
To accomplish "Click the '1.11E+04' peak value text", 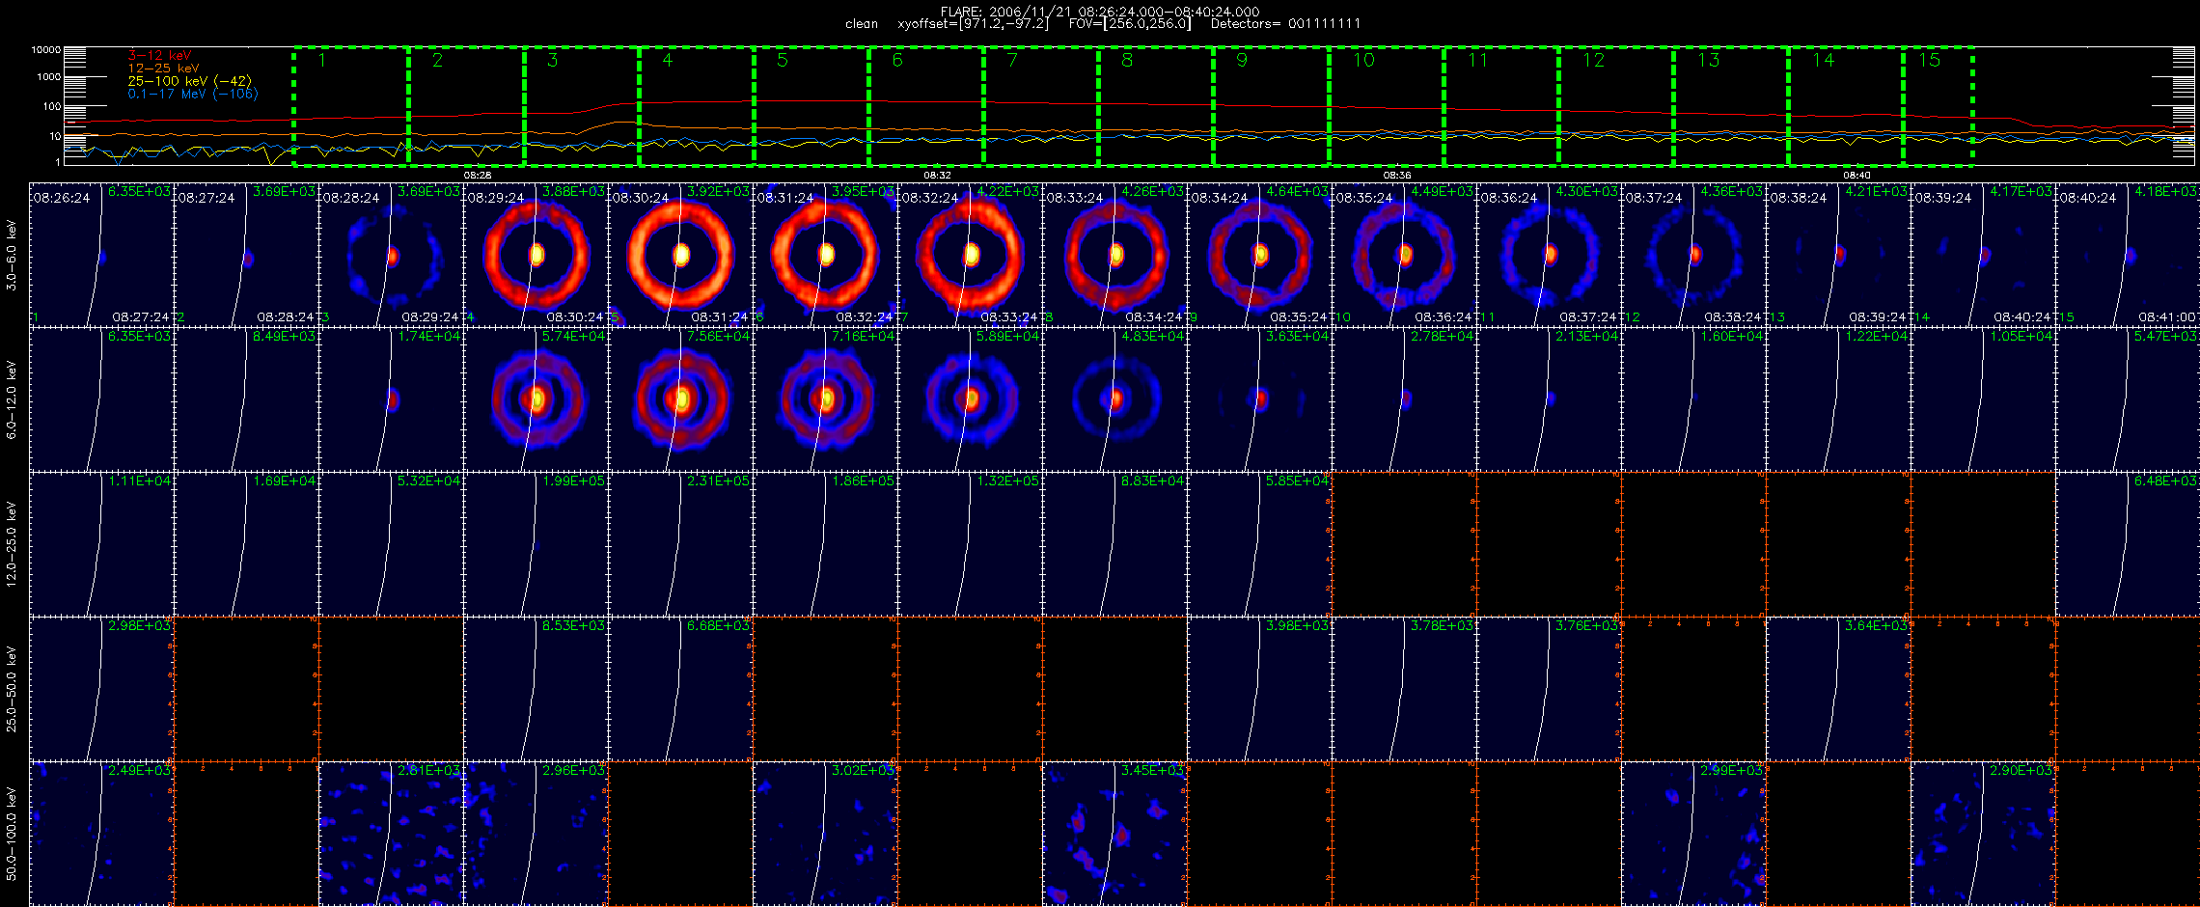I will [x=140, y=481].
